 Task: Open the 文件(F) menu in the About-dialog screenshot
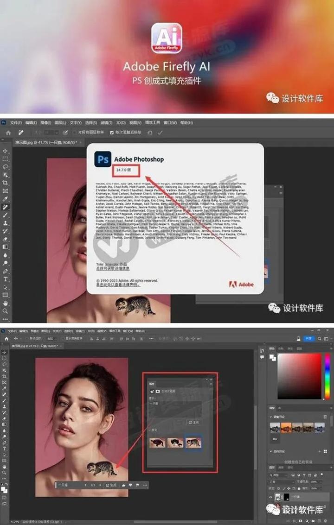tap(16, 122)
